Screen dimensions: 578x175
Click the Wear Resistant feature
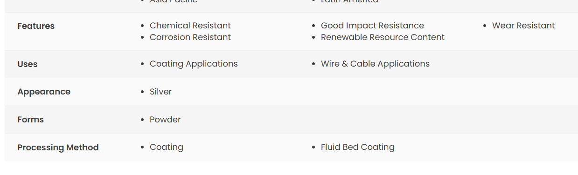[523, 26]
